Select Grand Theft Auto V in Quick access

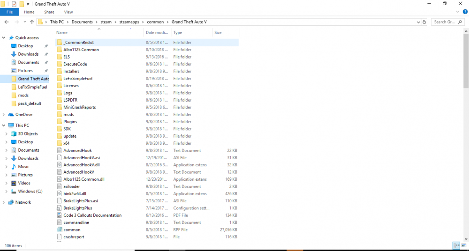coord(33,79)
